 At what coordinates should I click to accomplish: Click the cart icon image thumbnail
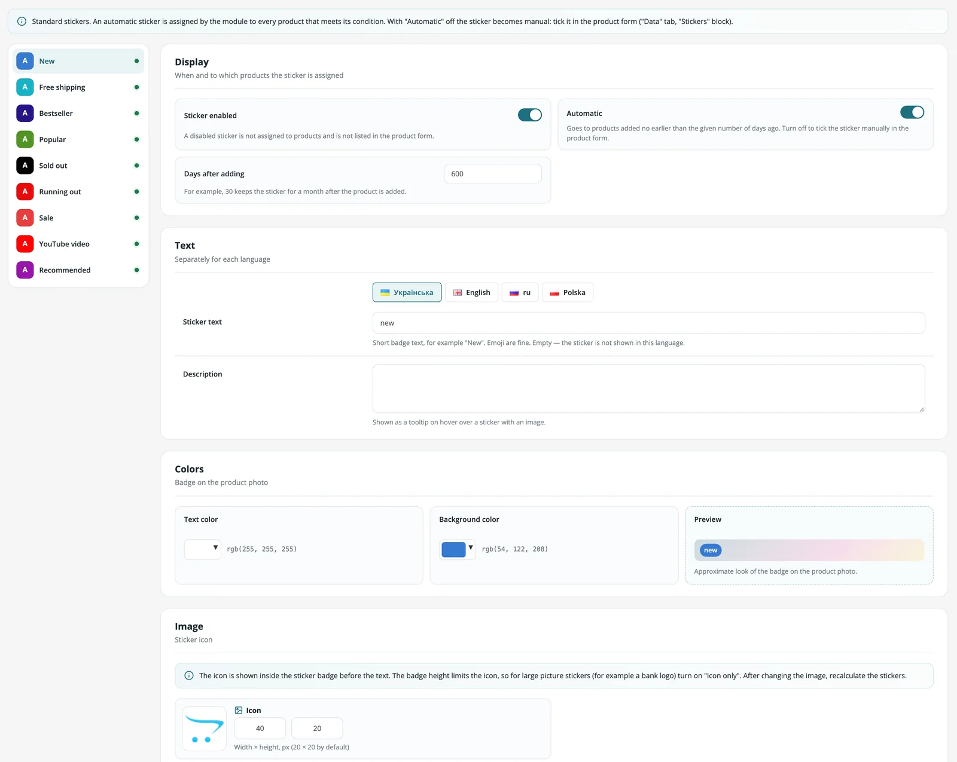[204, 729]
